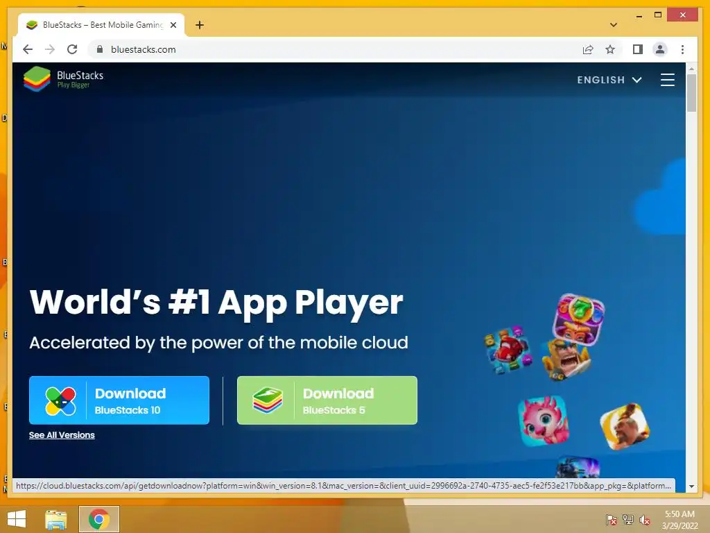Click the BlueStacks logo in page header

click(x=63, y=79)
